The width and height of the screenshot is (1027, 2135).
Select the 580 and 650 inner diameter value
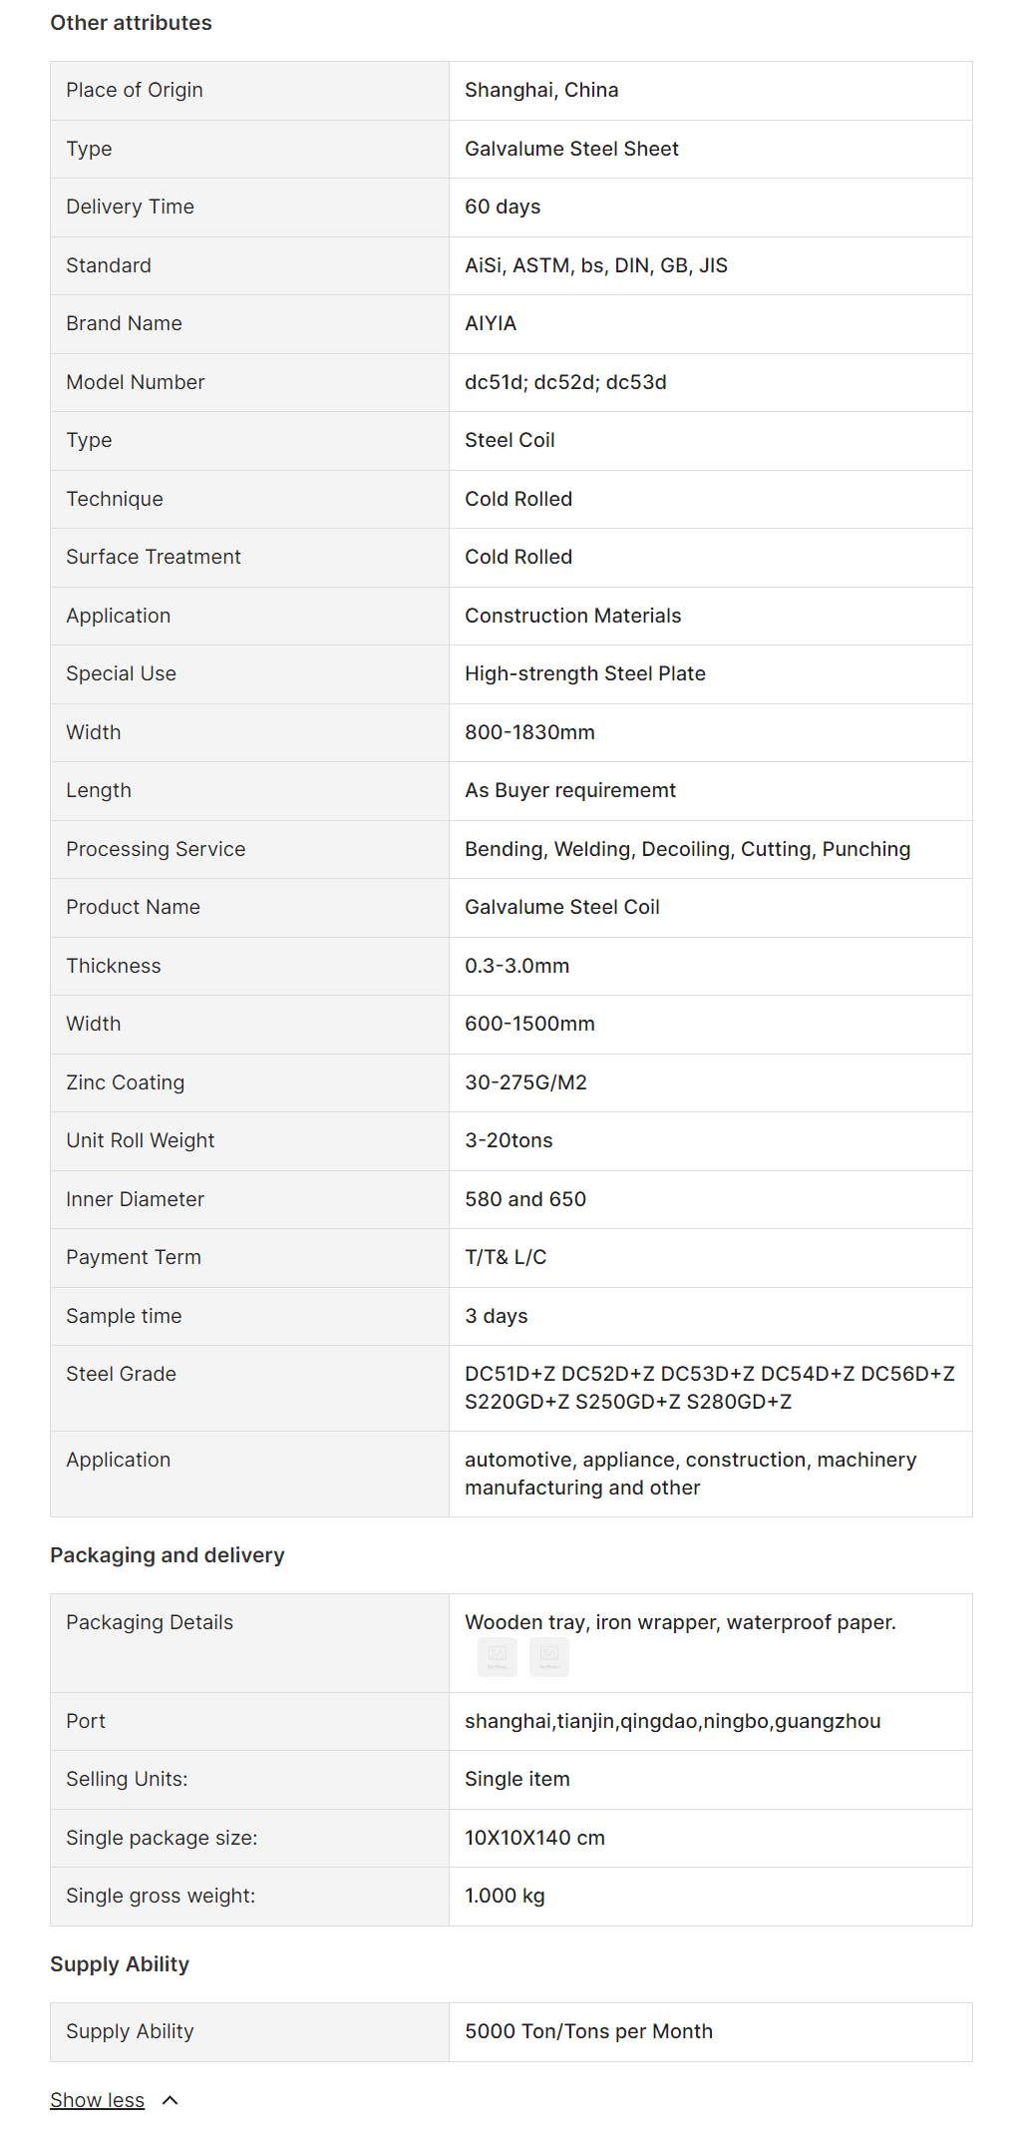pos(525,1199)
